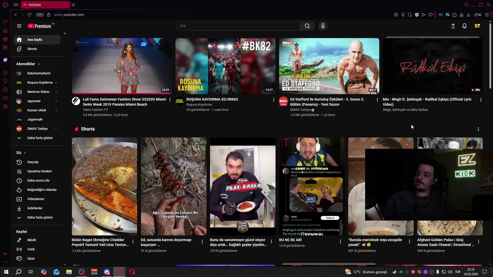Open Beğendiğim videolar in sidebar
The height and width of the screenshot is (277, 493).
(37, 190)
